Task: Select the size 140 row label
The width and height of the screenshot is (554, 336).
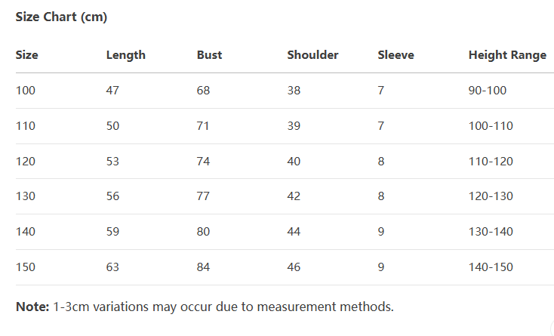Action: point(26,231)
